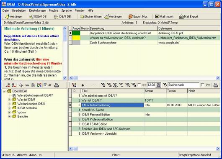This screenshot has width=222, height=159.
Task: Select the record 'IDEA! TEAM Edition'
Action: click(94, 124)
